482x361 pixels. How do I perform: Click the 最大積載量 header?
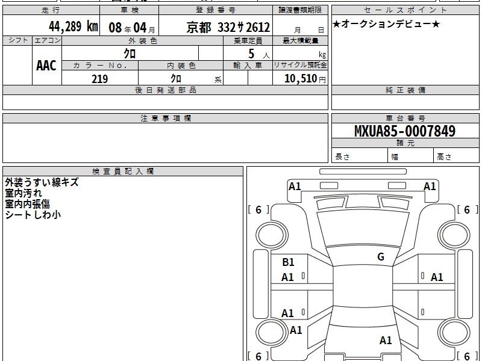pos(300,41)
